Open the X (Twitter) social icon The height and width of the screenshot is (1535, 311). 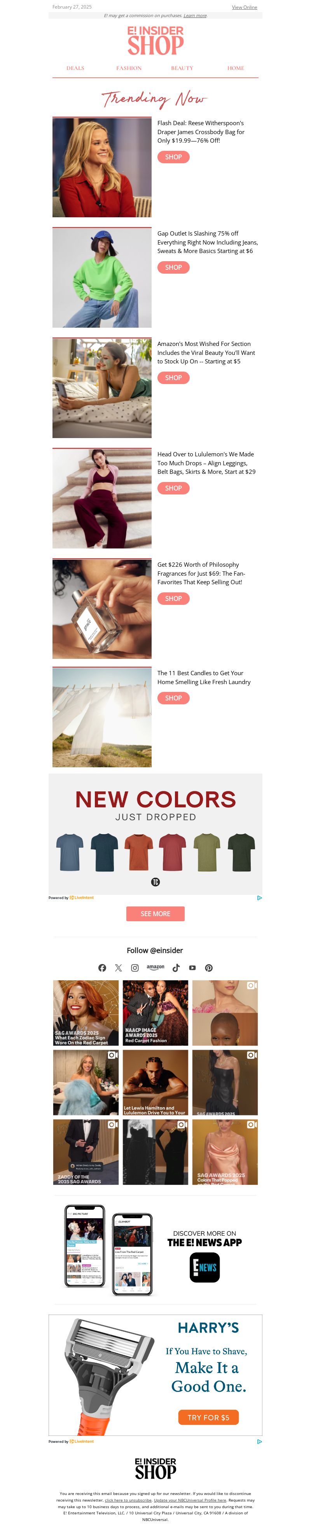coord(119,968)
